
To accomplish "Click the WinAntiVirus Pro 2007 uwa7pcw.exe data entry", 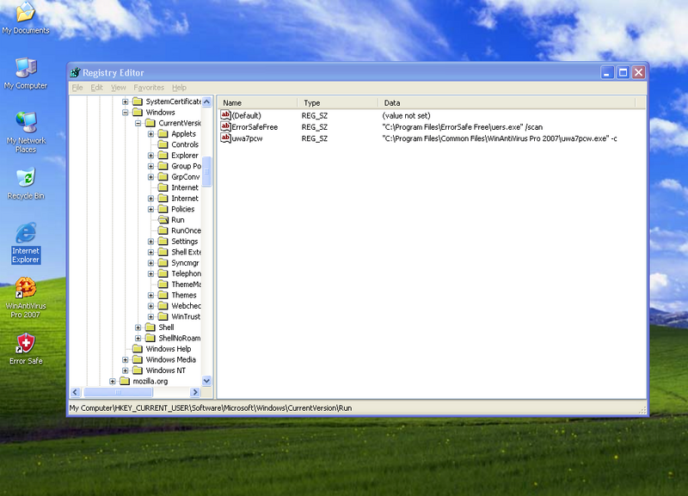I will [500, 138].
